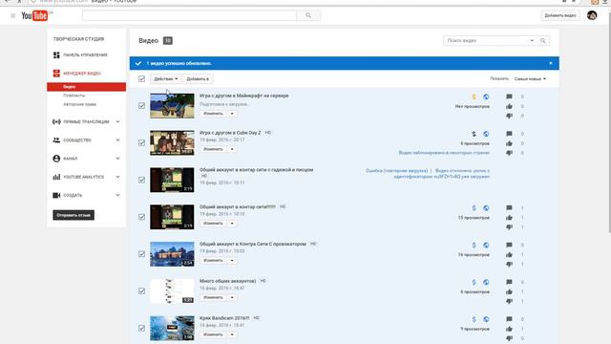Screen dimensions: 611x344
Task: Click globe privacy icon for Cube Day Z video
Action: pos(486,134)
